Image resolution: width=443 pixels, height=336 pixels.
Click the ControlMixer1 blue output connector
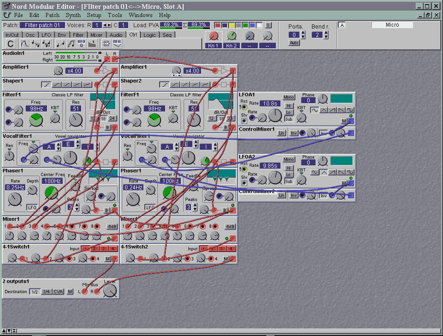[x=351, y=133]
